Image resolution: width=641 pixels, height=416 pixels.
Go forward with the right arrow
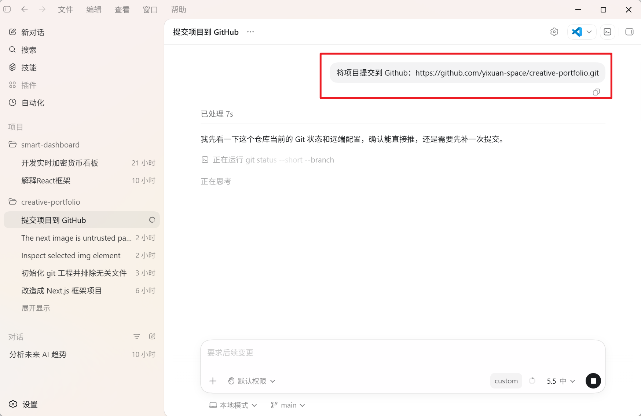point(43,10)
